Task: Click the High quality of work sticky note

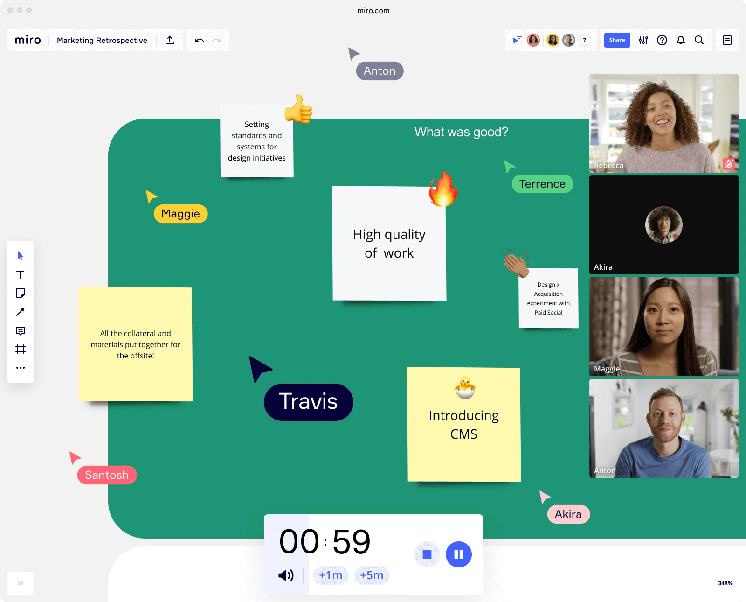Action: click(x=389, y=244)
